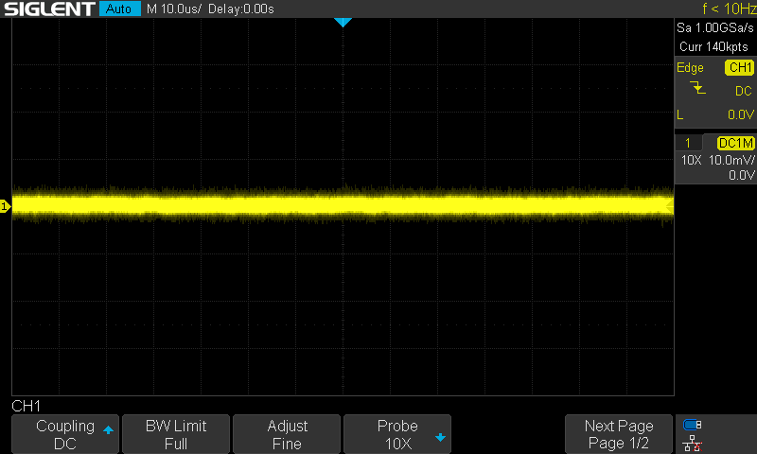
Task: Click the trigger level L 0.0V readout
Action: click(715, 114)
